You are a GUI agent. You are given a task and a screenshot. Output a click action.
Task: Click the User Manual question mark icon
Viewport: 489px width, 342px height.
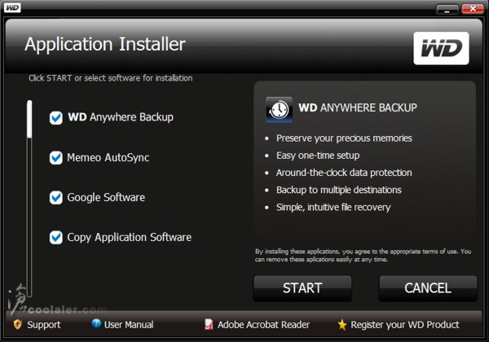point(96,323)
